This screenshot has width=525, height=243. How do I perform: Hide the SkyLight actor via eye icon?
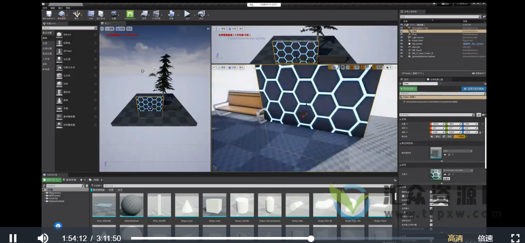pyautogui.click(x=402, y=47)
